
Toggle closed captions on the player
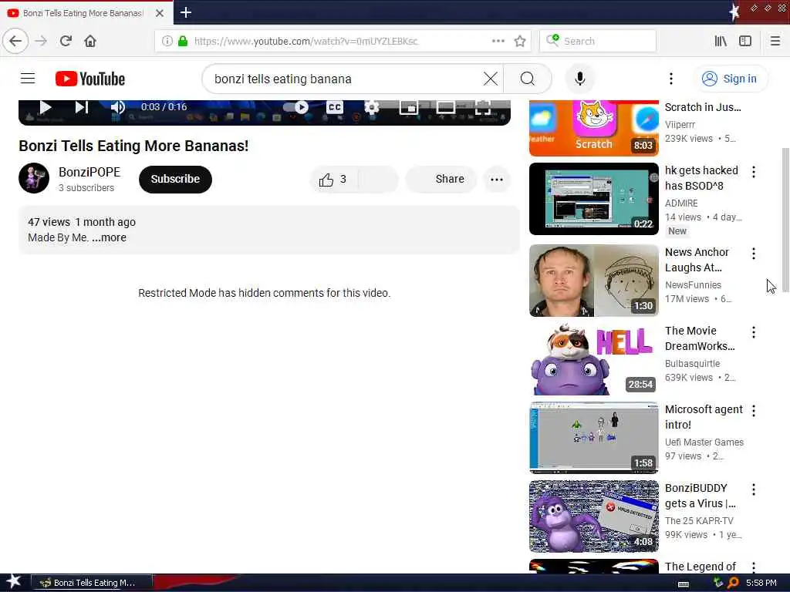tap(335, 106)
